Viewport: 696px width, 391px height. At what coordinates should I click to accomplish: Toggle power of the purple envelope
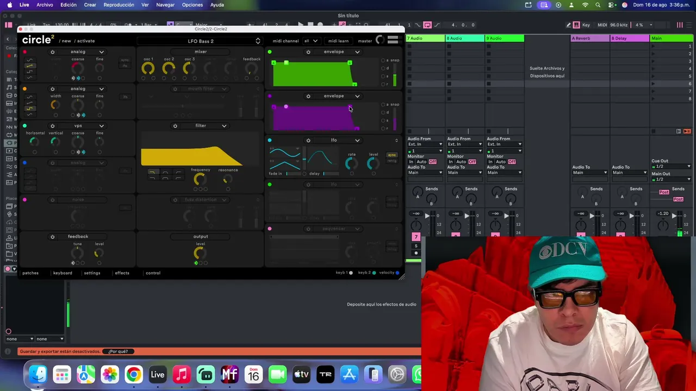(308, 96)
